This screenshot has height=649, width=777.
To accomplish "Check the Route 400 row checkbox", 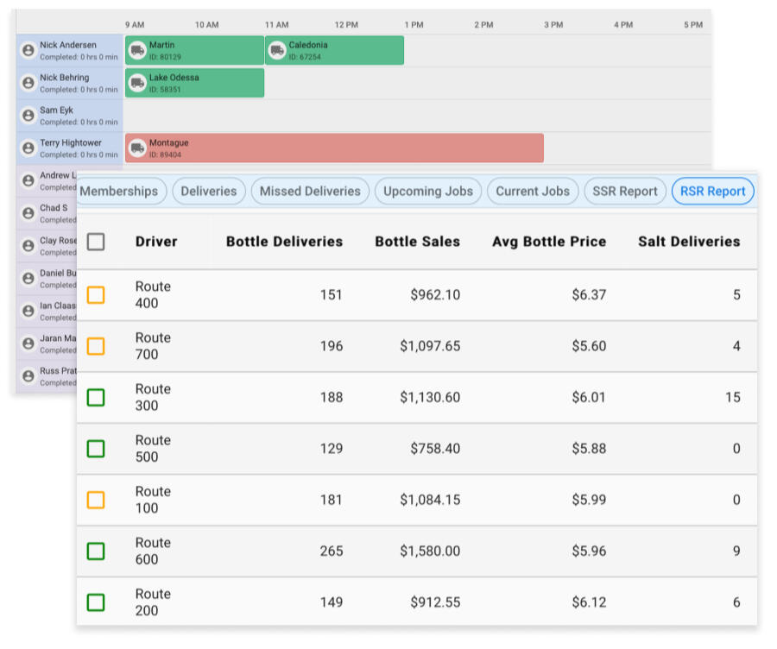I will (96, 295).
